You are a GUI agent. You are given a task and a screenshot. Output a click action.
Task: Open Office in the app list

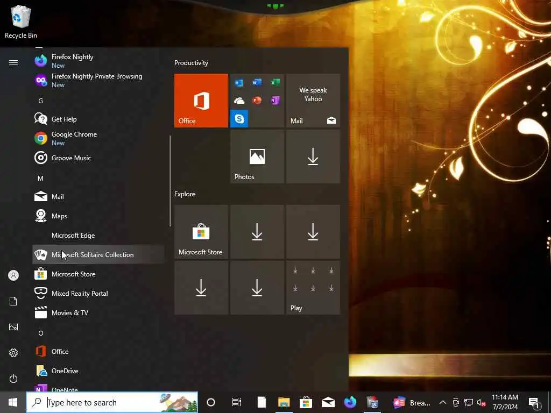pyautogui.click(x=98, y=351)
